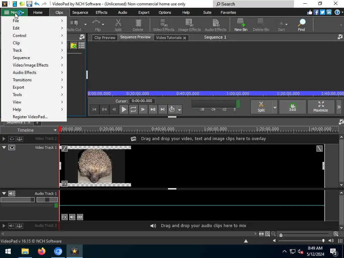Image resolution: width=344 pixels, height=258 pixels.
Task: Click the Play button
Action: (x=124, y=109)
